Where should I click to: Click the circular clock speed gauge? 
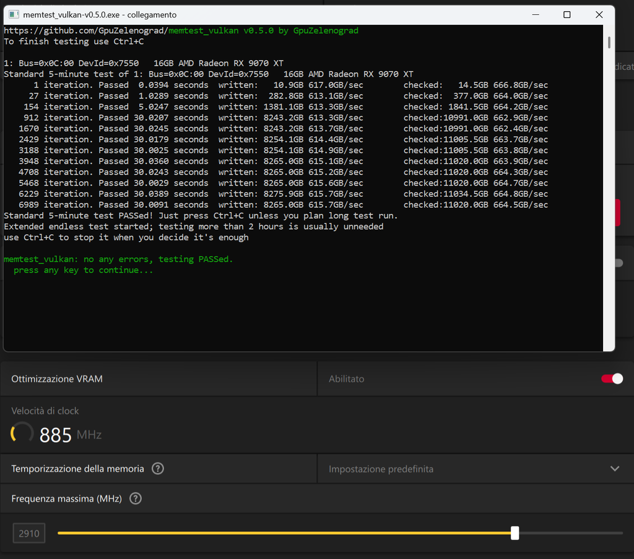tap(22, 433)
